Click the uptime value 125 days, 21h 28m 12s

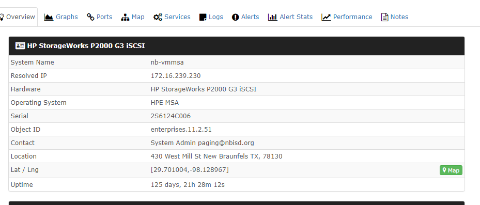[x=188, y=185]
